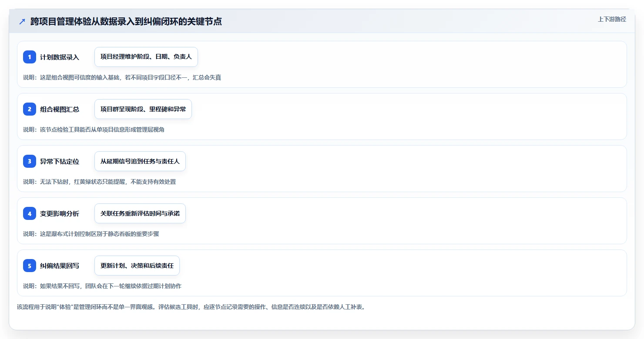Click the 更新计划、决策和后续责任 chip
The height and width of the screenshot is (339, 644).
[137, 266]
